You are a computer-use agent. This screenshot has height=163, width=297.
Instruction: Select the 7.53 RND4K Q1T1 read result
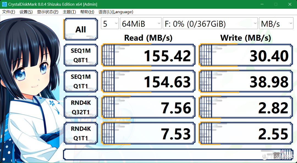click(148, 133)
